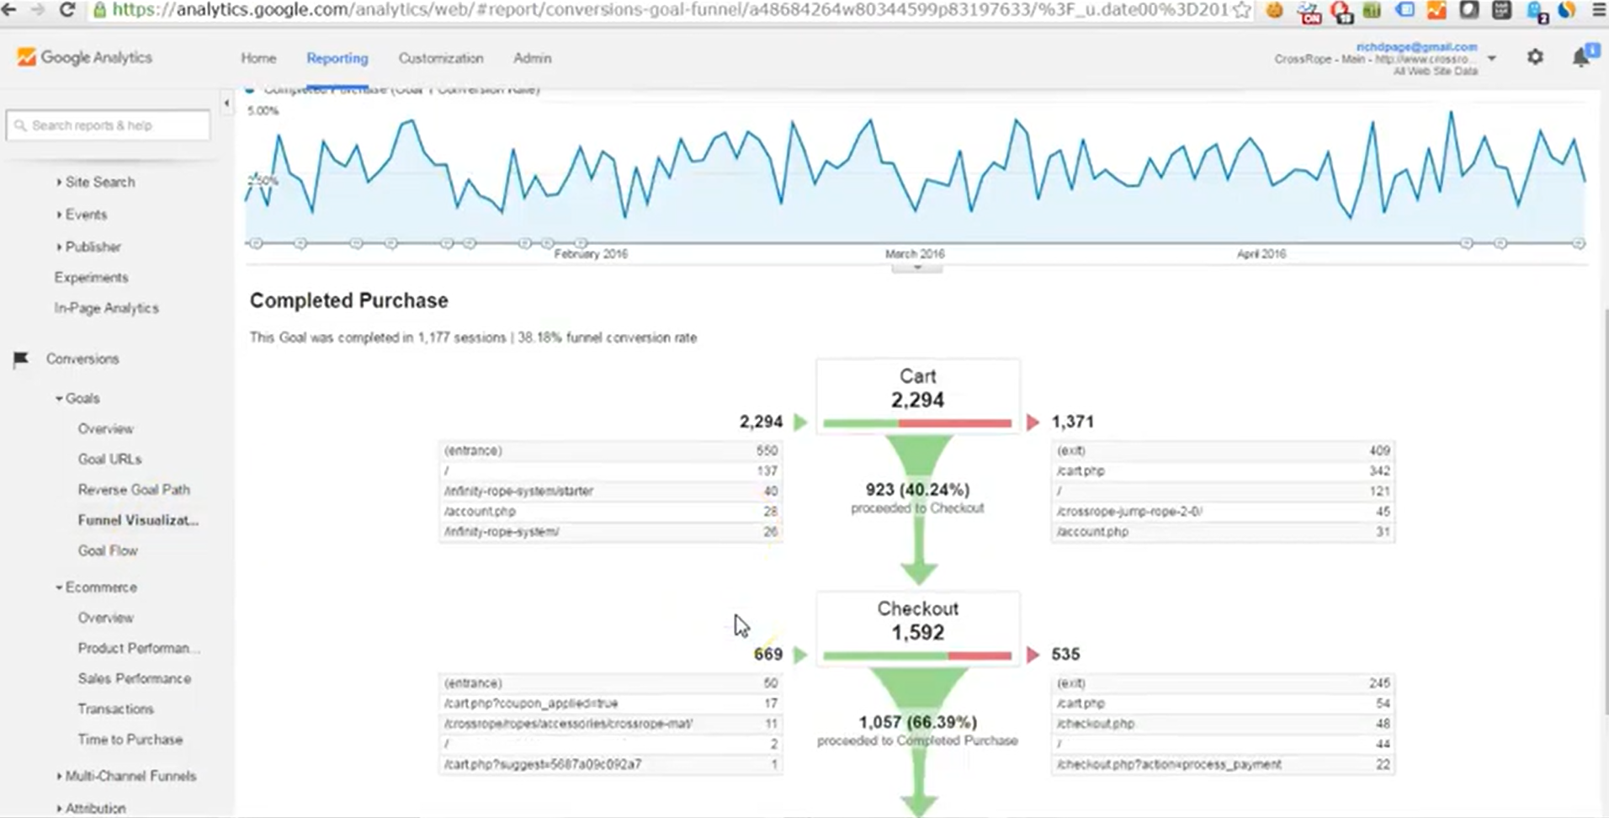The width and height of the screenshot is (1609, 818).
Task: Click the '1,057 (66.39%)' proceeded value
Action: pyautogui.click(x=917, y=722)
